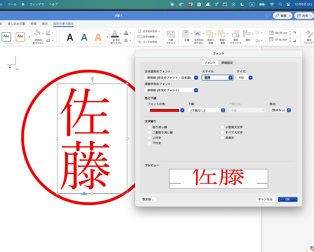The height and width of the screenshot is (252, 314).
Task: Apply the teal WordArt A style
Action: point(84,37)
